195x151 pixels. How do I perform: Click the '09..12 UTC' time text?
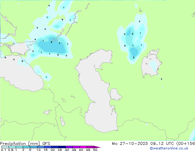(x=162, y=144)
